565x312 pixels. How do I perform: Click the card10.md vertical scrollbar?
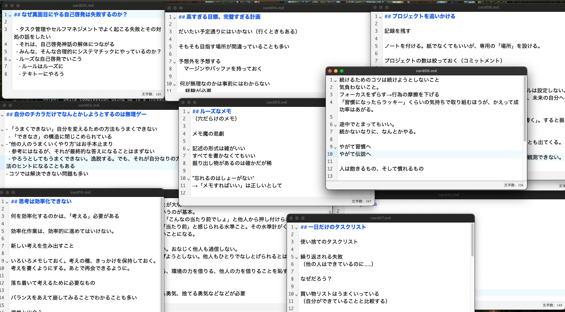click(x=161, y=255)
